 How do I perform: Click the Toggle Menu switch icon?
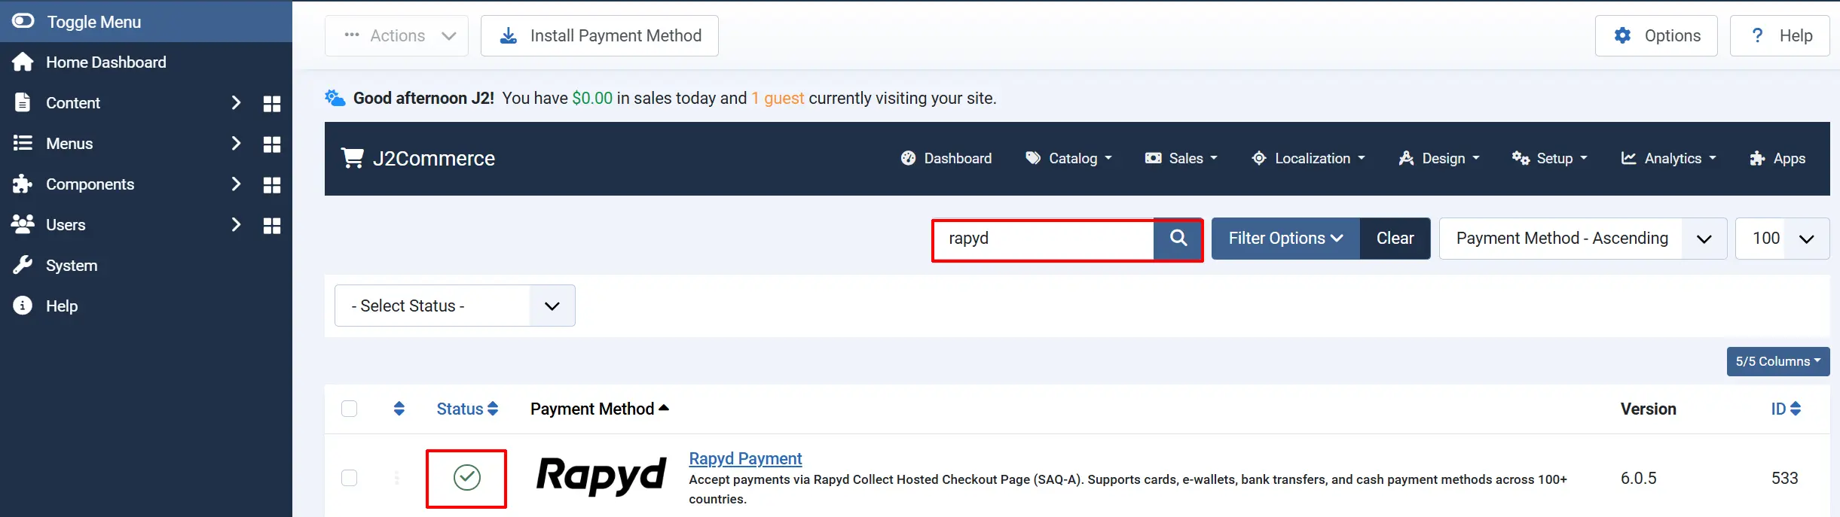[23, 21]
